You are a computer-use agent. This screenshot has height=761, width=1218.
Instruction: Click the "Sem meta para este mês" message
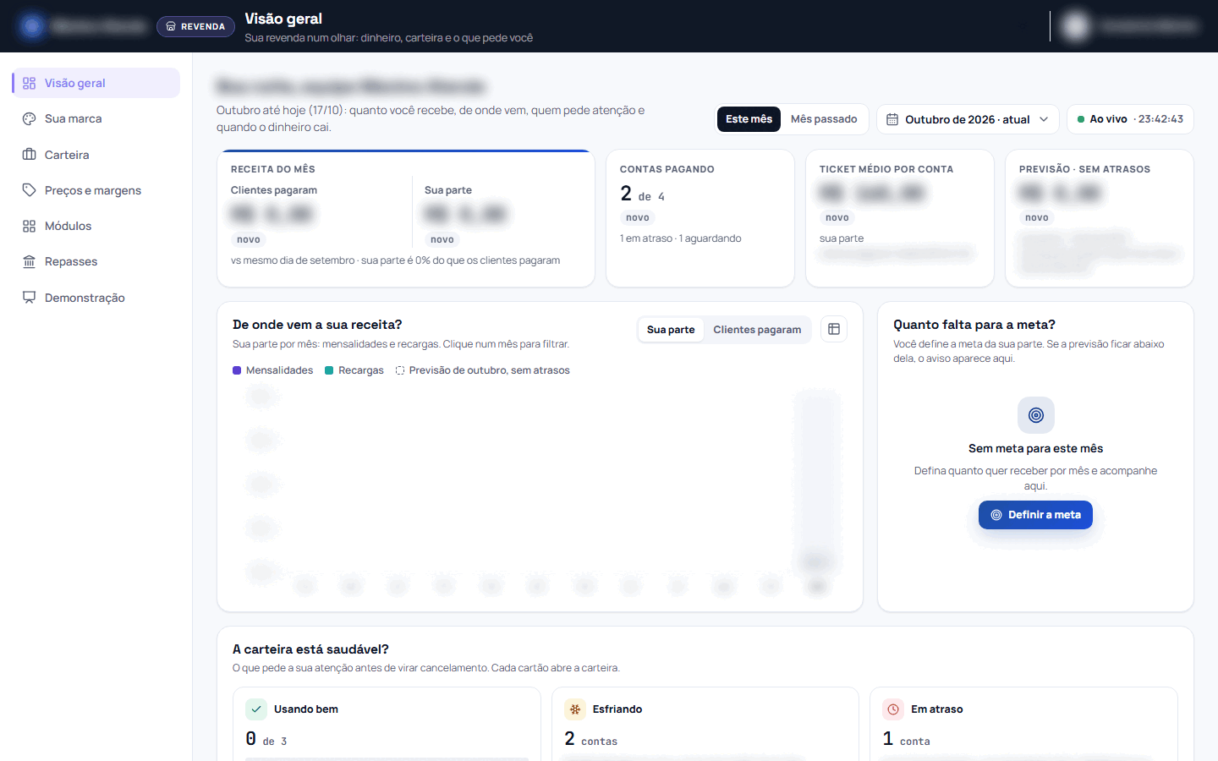pos(1035,449)
